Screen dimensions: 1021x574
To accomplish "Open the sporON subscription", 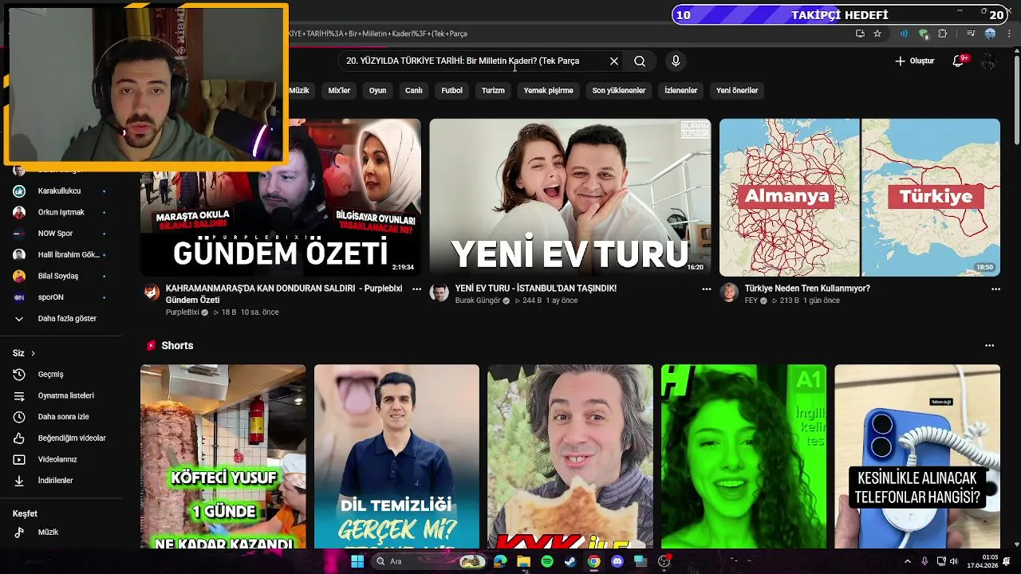I will (x=61, y=297).
